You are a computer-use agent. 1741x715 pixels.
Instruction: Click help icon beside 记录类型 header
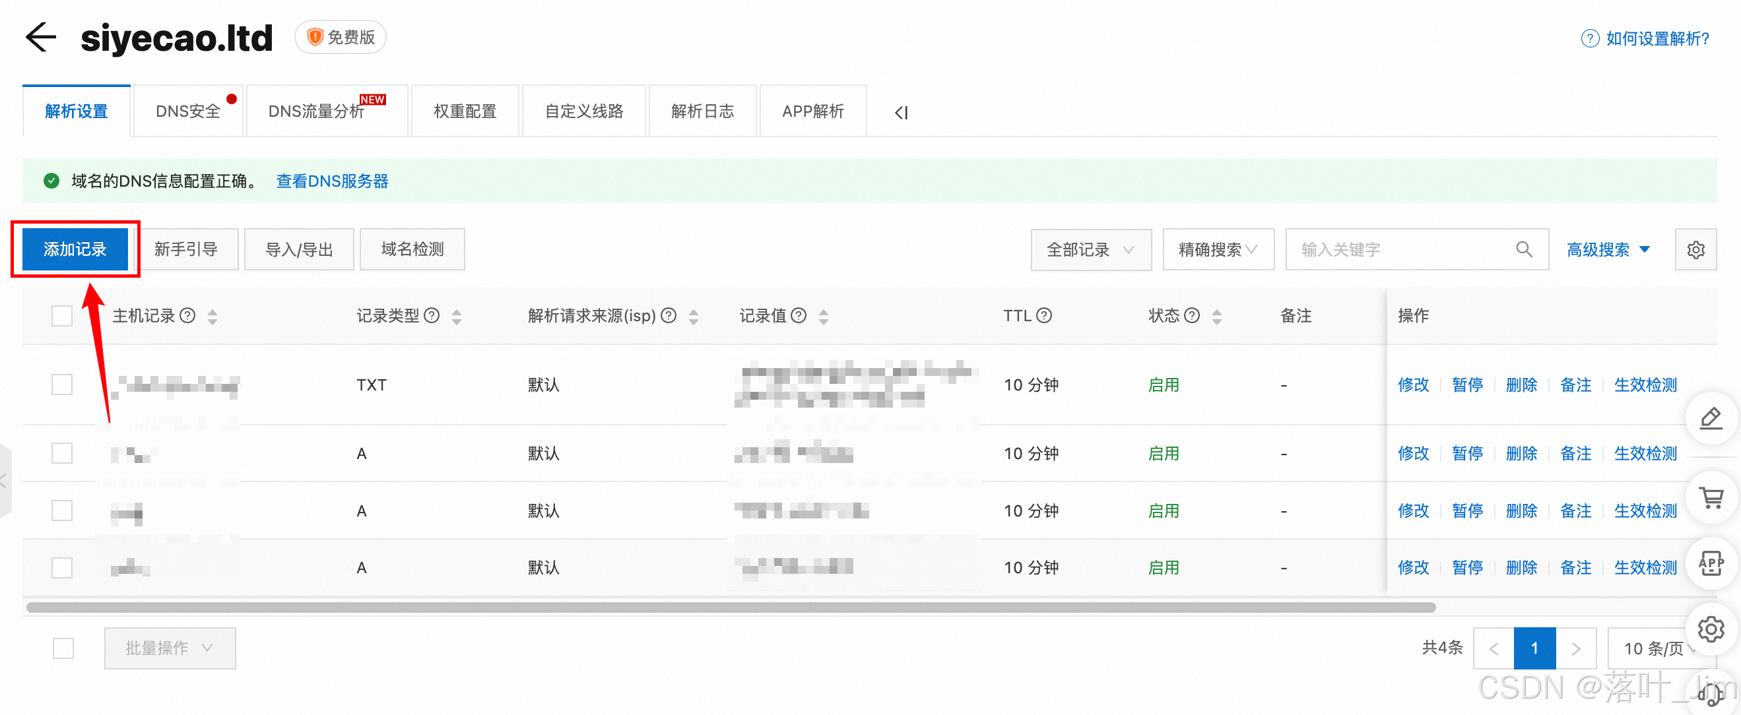[x=432, y=315]
